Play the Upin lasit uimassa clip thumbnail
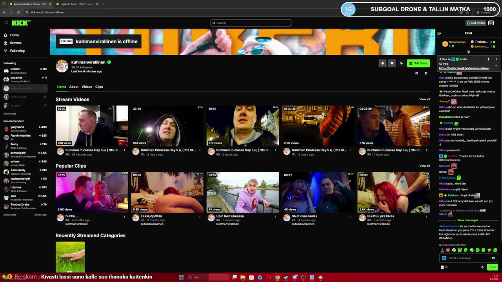 pos(243,192)
